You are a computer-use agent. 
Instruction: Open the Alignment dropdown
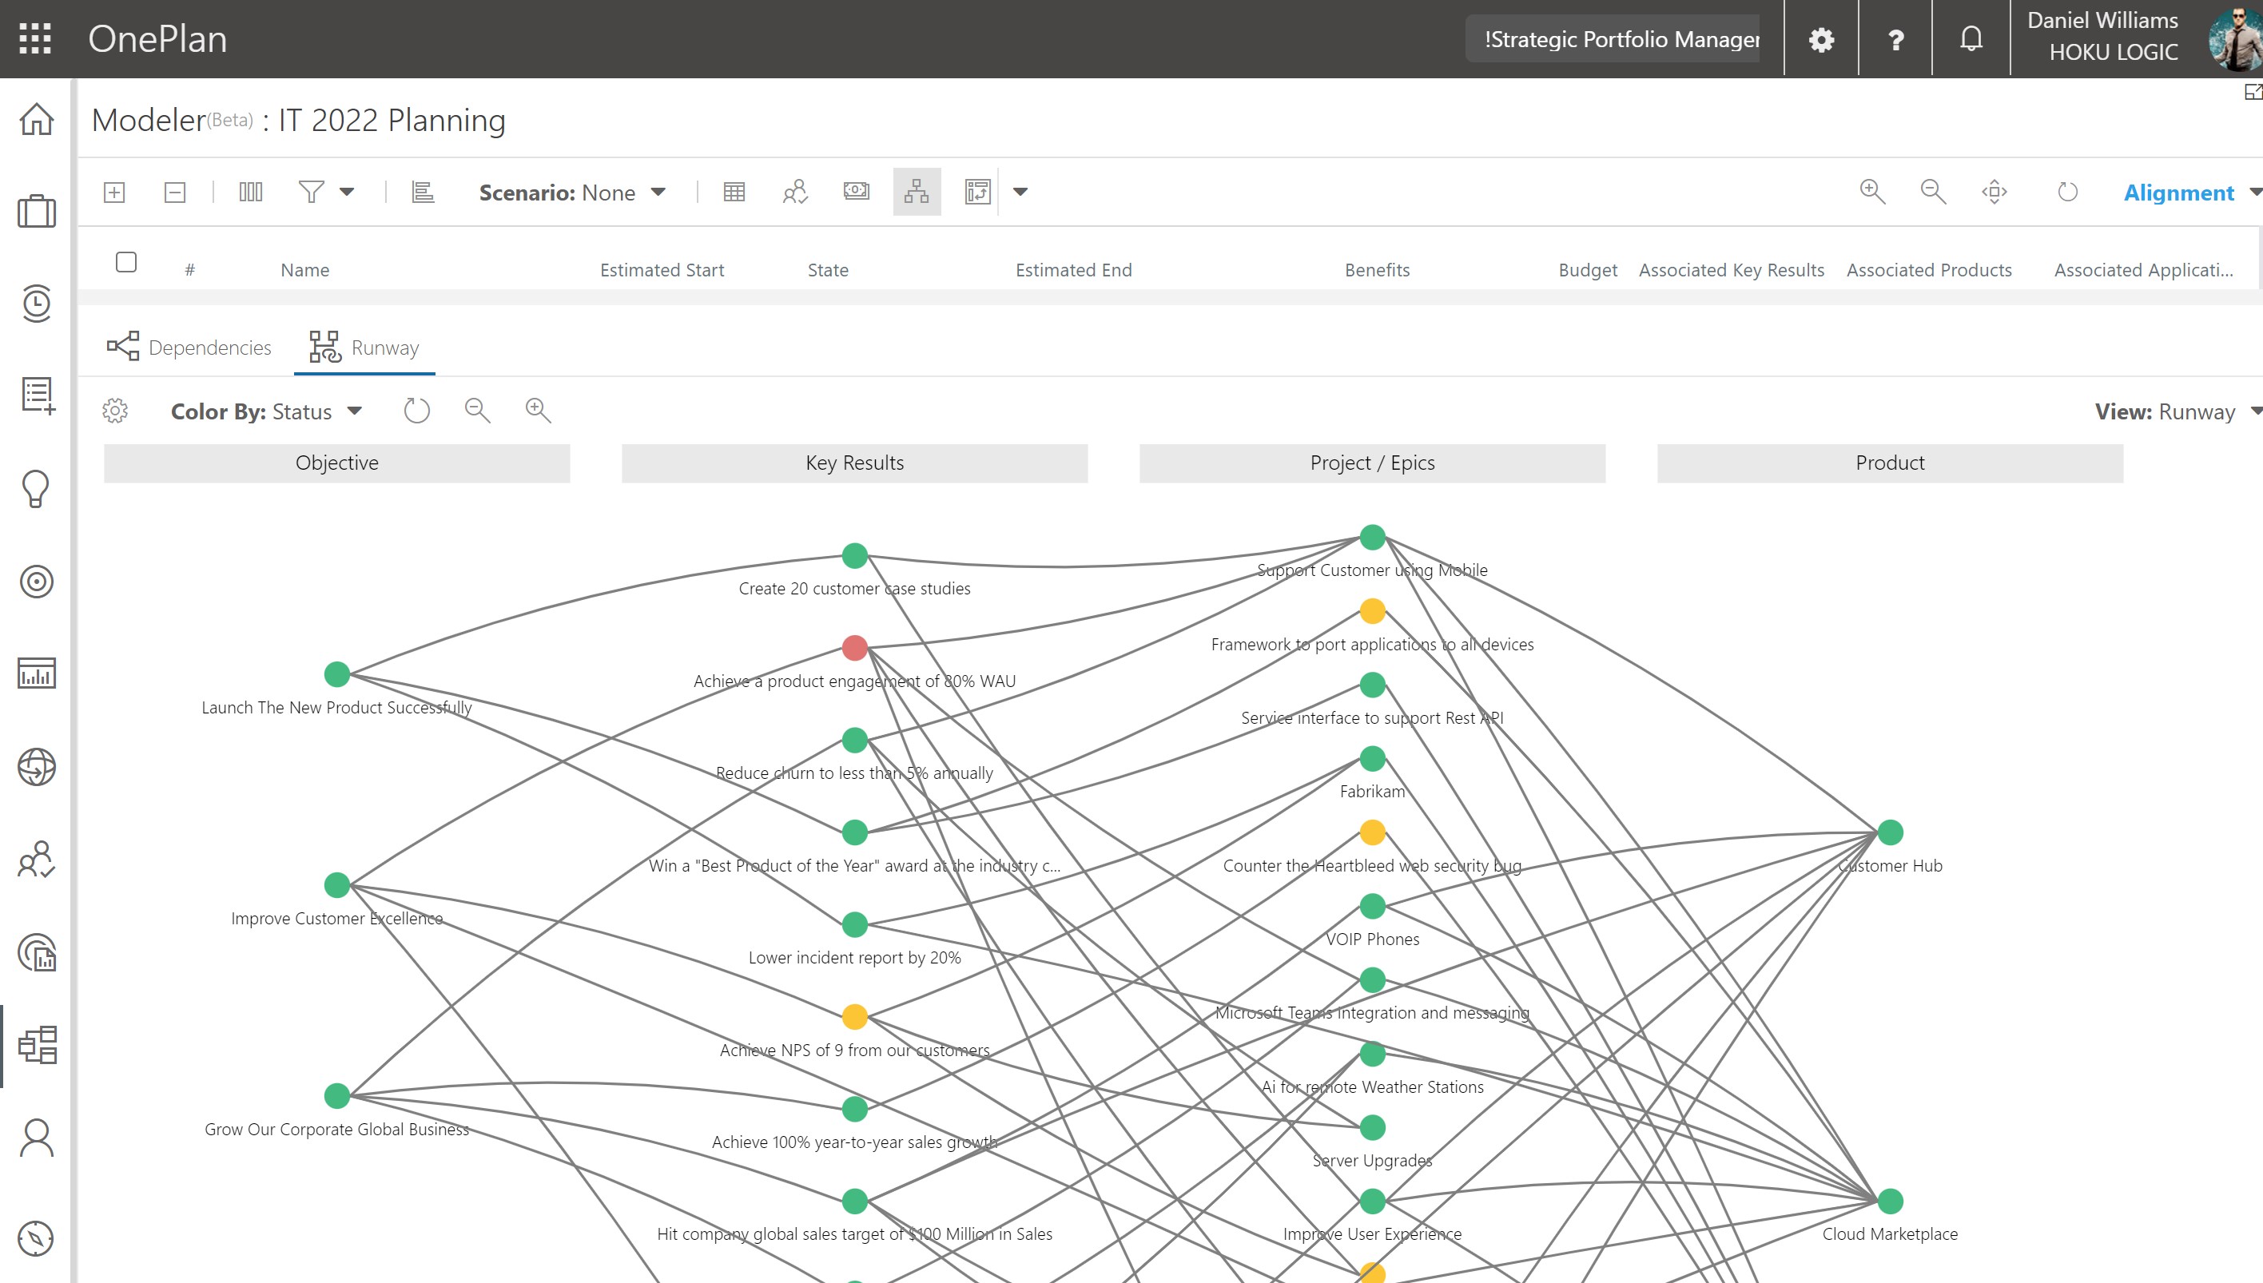(2192, 193)
